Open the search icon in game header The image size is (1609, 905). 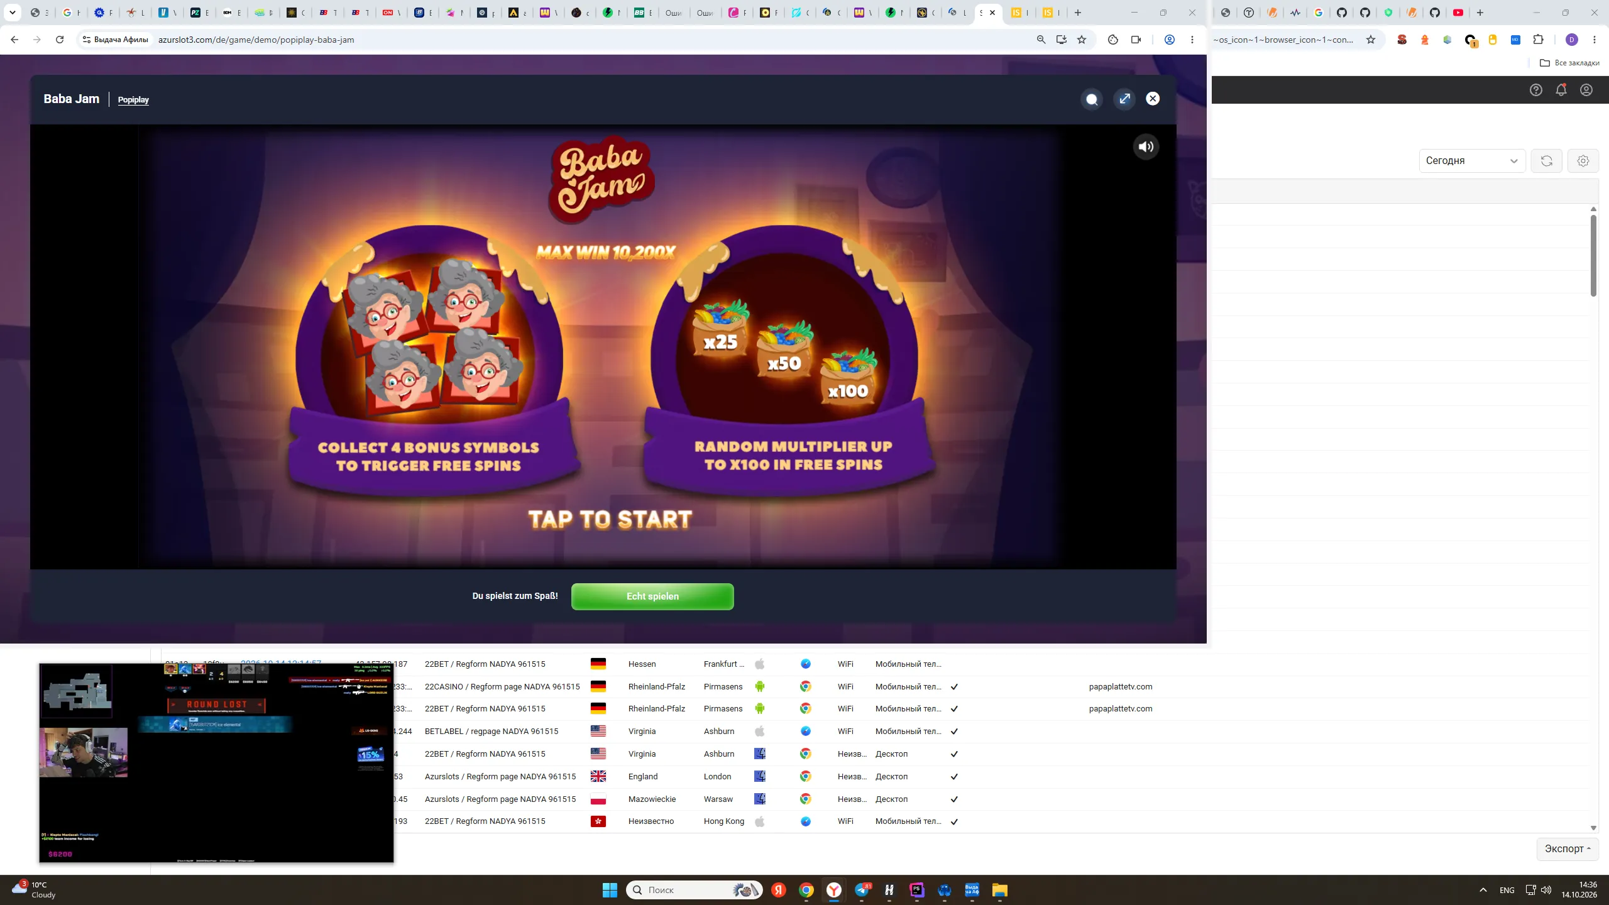[1092, 99]
